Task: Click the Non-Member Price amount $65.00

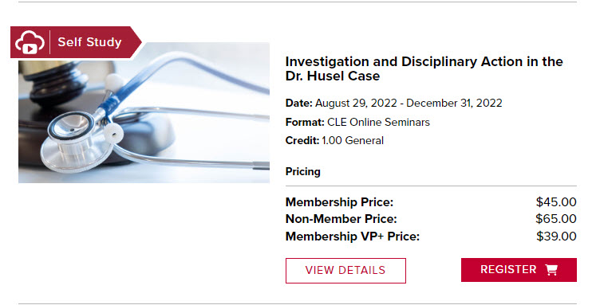Action: coord(556,219)
